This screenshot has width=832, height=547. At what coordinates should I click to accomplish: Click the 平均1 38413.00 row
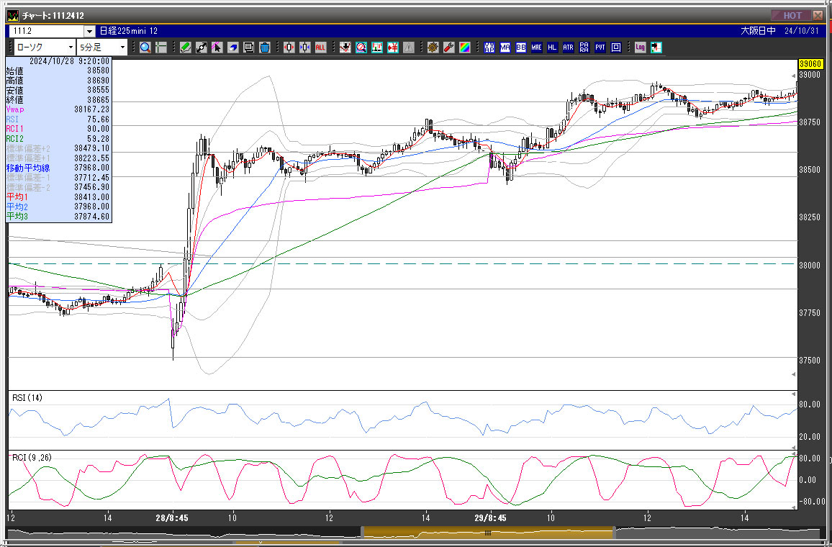click(58, 196)
